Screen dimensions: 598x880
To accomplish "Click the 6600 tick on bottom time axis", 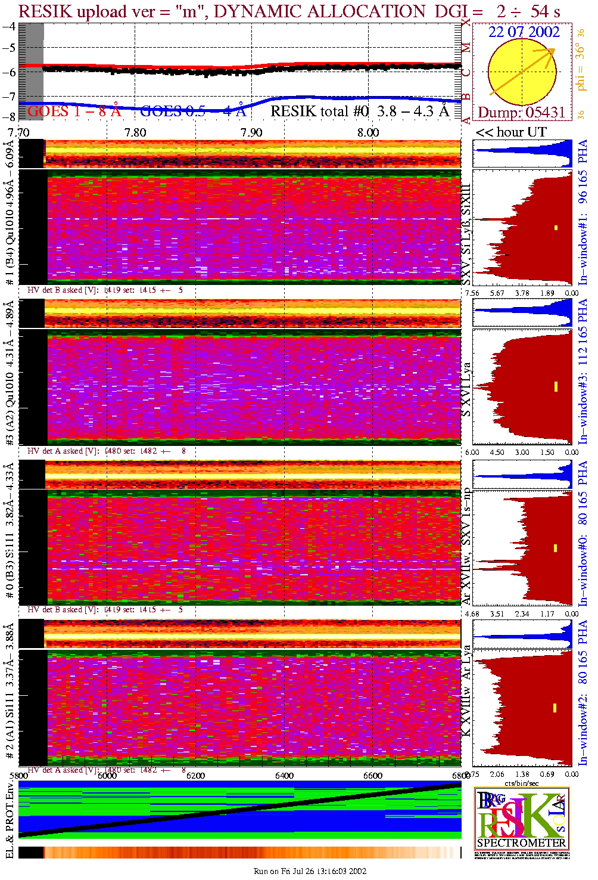I will 373,775.
